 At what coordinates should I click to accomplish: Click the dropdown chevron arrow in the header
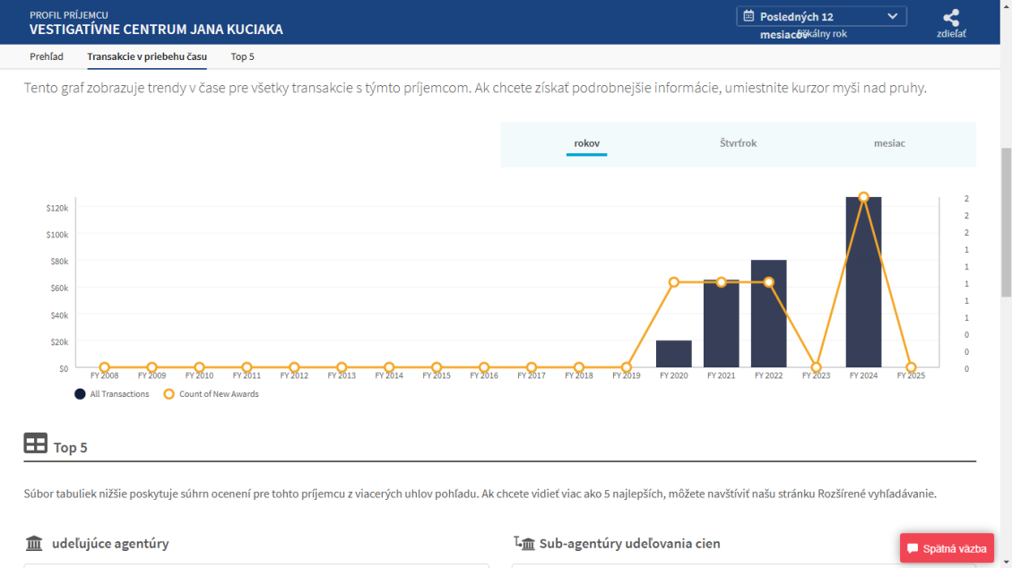pyautogui.click(x=893, y=16)
